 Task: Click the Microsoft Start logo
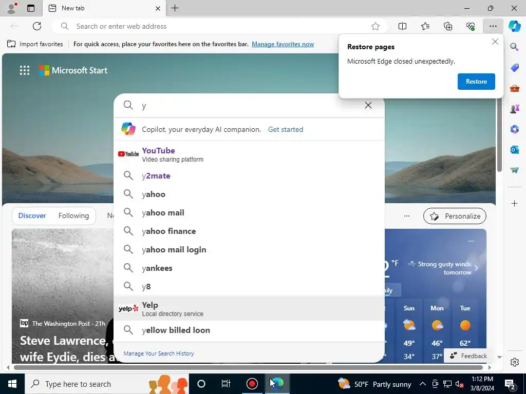[73, 70]
